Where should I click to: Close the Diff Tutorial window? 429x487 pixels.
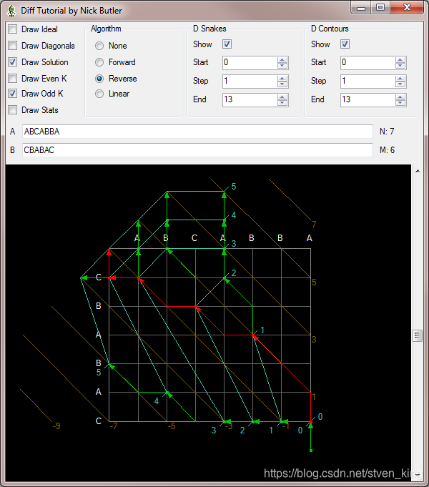[407, 7]
